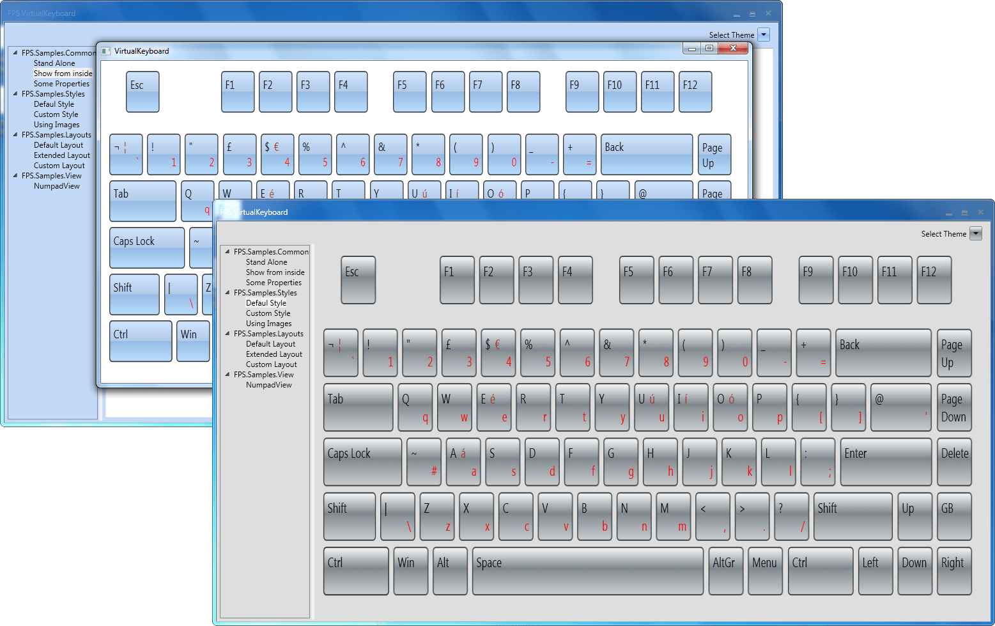Click the VirtualKeyboard window title bar icon
This screenshot has width=995, height=626.
tap(106, 51)
